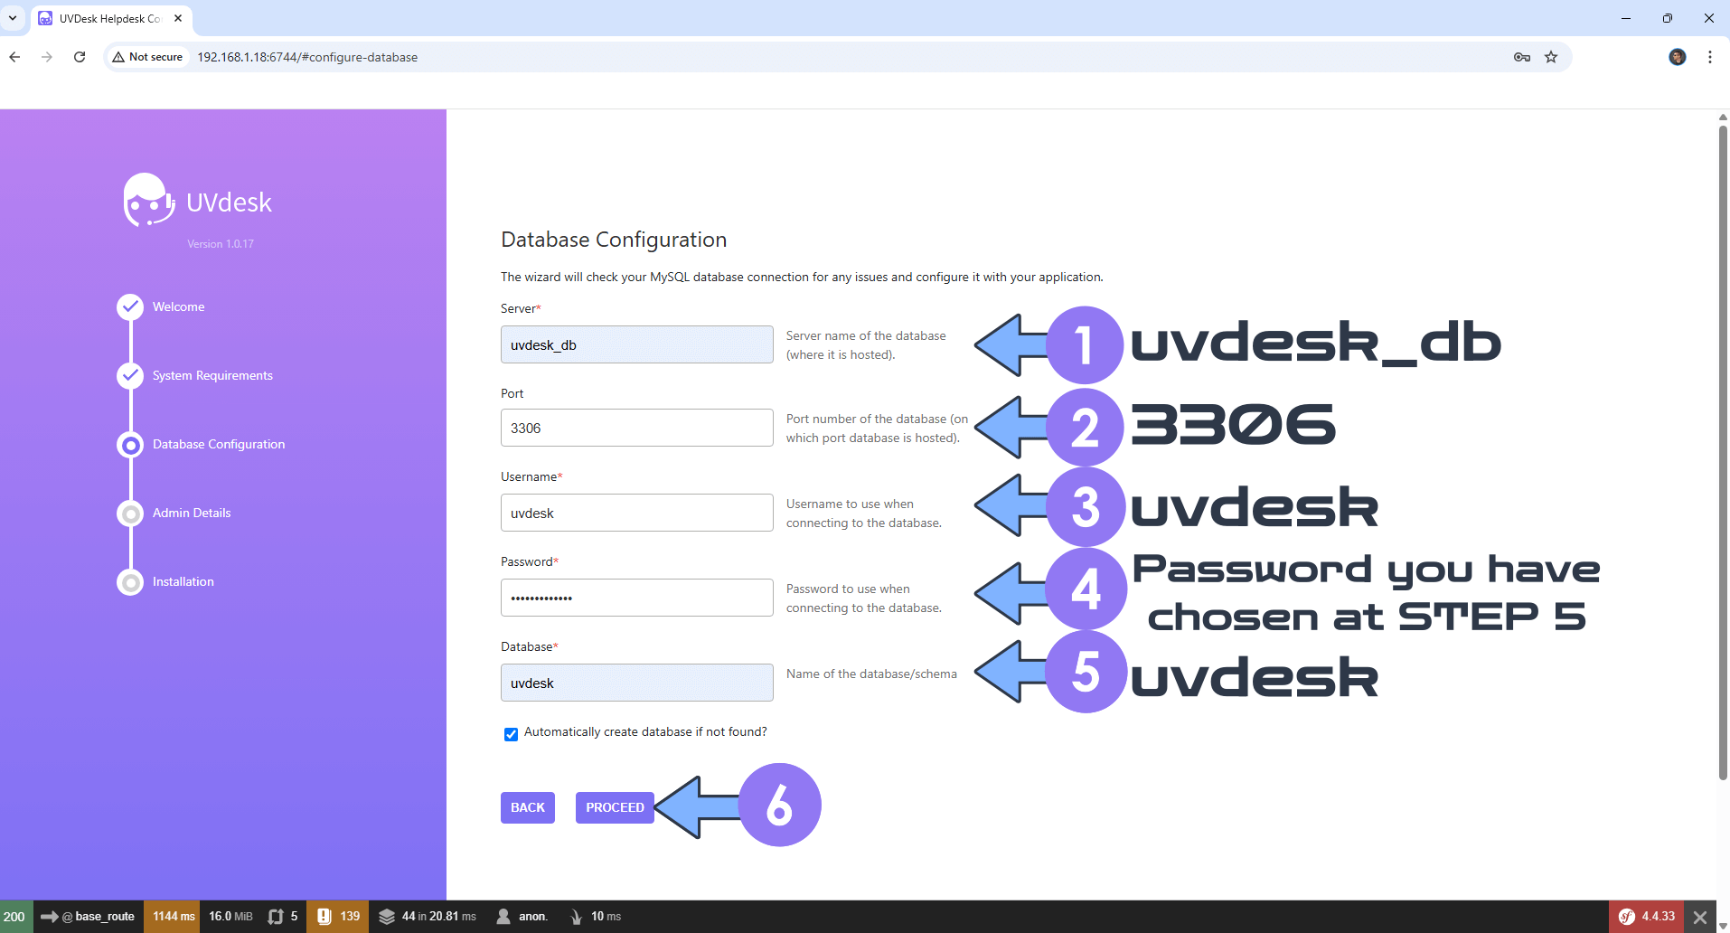Select the UVDesk Helpdesk browser tab
Screen dimensions: 1730x933
109,18
